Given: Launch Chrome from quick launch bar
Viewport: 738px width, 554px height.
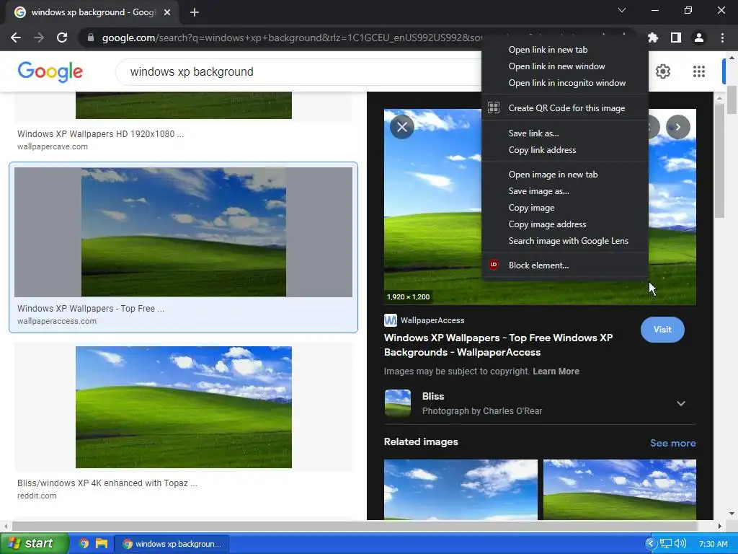Looking at the screenshot, I should (84, 544).
